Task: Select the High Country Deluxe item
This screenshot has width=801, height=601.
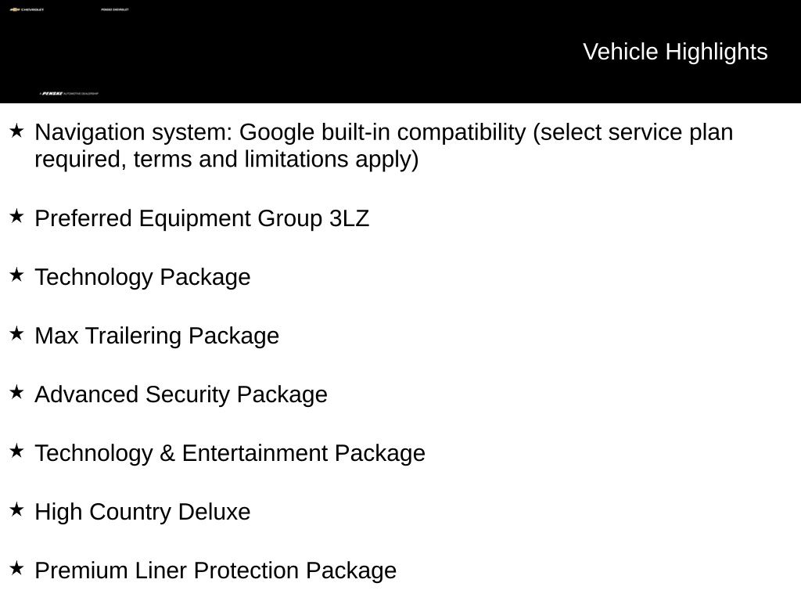Action: (x=142, y=512)
